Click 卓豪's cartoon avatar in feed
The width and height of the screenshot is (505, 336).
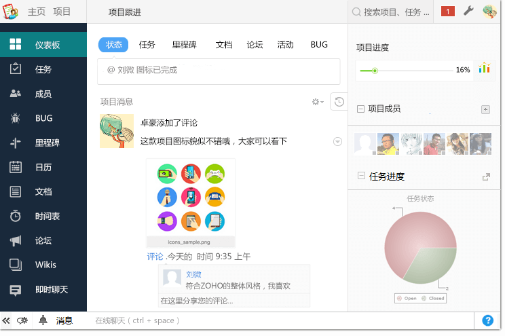click(x=117, y=131)
